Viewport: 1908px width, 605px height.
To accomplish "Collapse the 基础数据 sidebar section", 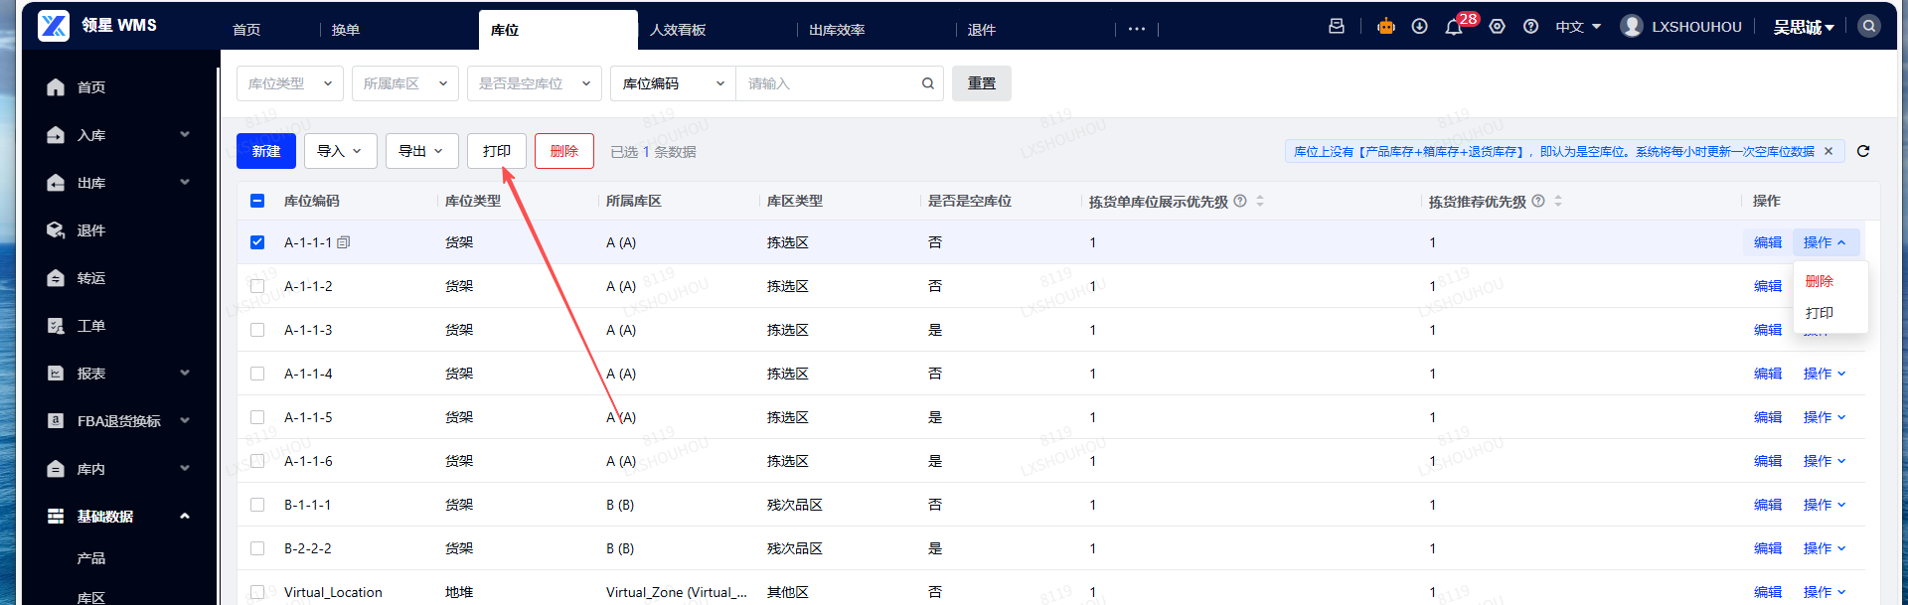I will [x=185, y=517].
